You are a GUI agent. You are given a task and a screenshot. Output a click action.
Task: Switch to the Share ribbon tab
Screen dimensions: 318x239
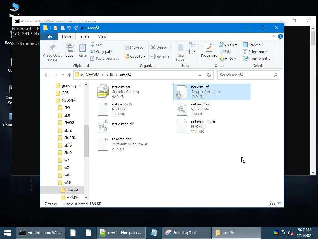(85, 36)
